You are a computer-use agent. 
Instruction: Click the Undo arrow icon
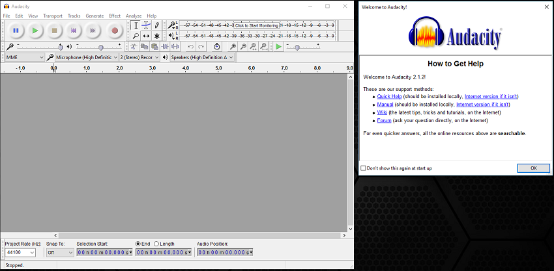tap(190, 47)
